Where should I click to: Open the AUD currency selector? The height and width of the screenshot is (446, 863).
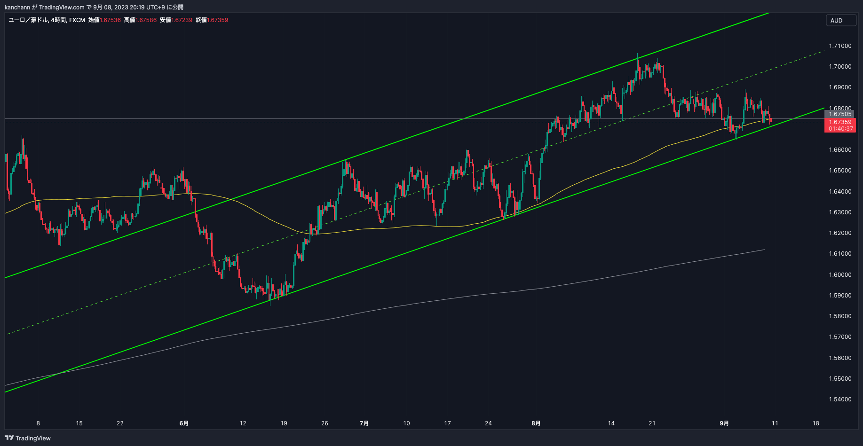point(841,20)
